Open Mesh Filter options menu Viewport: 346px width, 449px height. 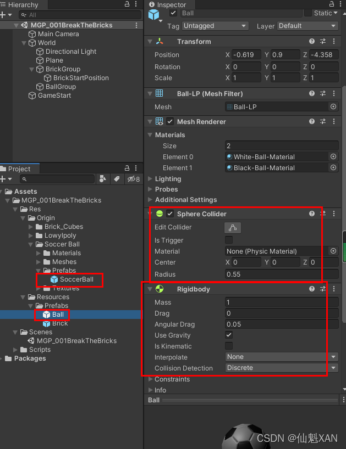click(x=334, y=93)
